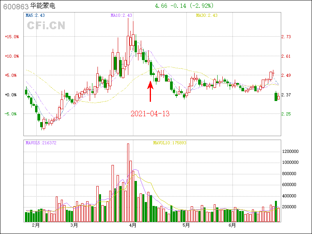
Task: Select the 2021-04-13 date annotation
Action: tap(150, 113)
